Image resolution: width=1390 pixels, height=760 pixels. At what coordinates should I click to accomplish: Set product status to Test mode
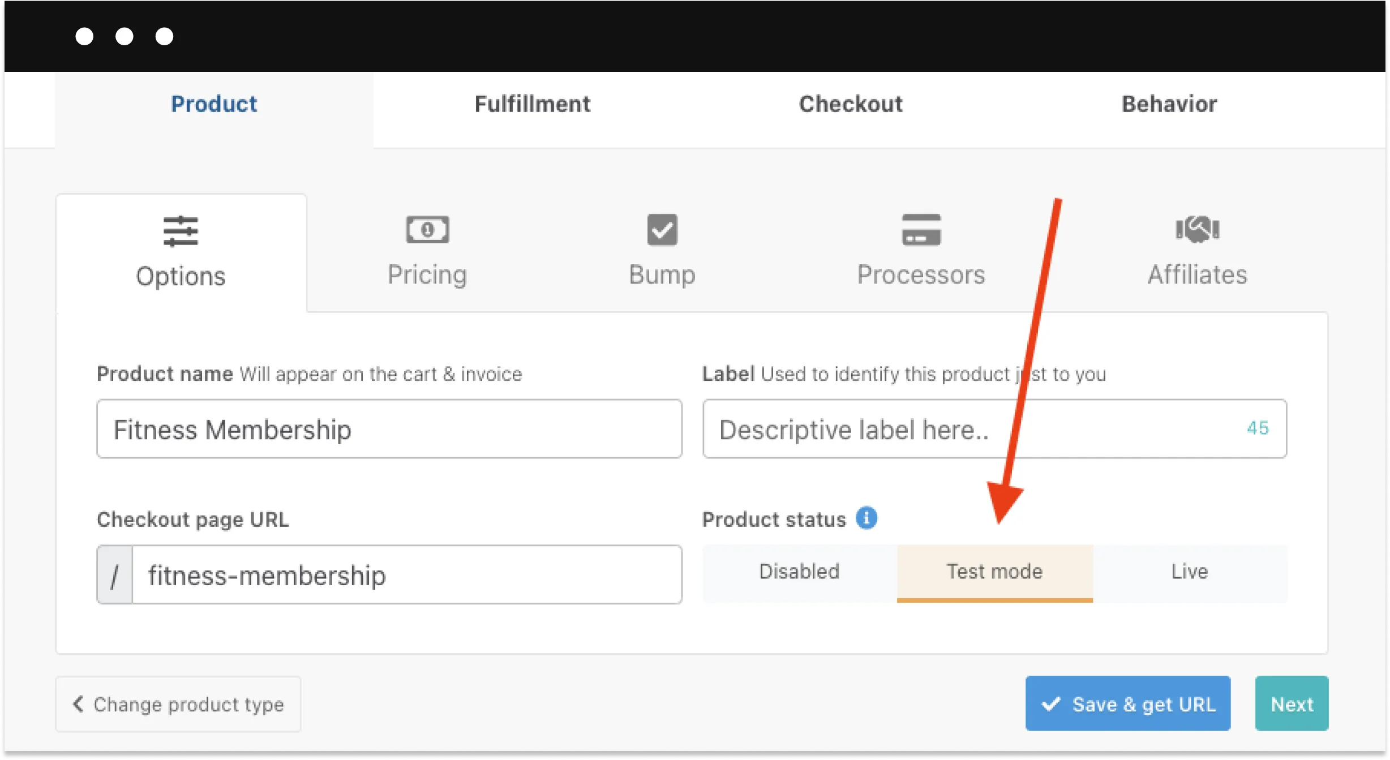(995, 573)
